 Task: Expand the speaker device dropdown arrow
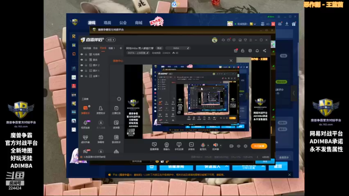coord(221,145)
